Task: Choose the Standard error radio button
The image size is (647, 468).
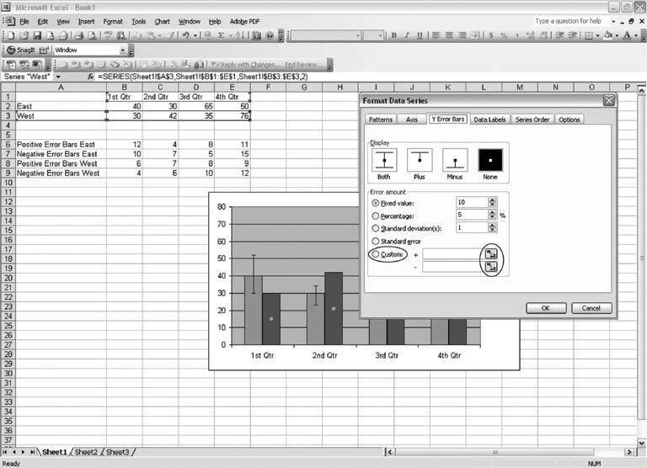Action: [x=375, y=241]
